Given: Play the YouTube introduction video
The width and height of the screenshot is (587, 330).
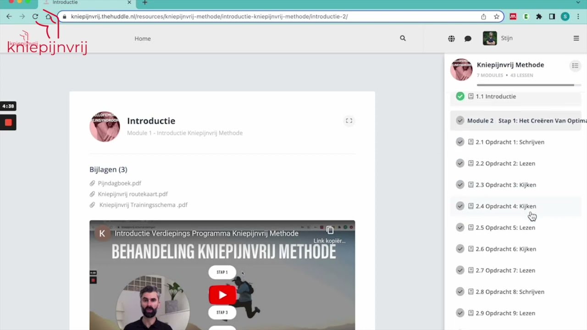Looking at the screenshot, I should [x=222, y=295].
